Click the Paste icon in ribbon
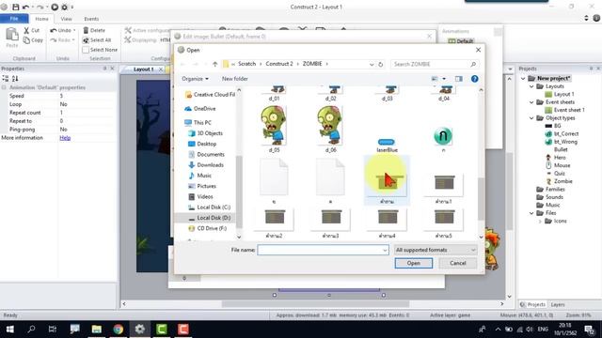 point(12,38)
